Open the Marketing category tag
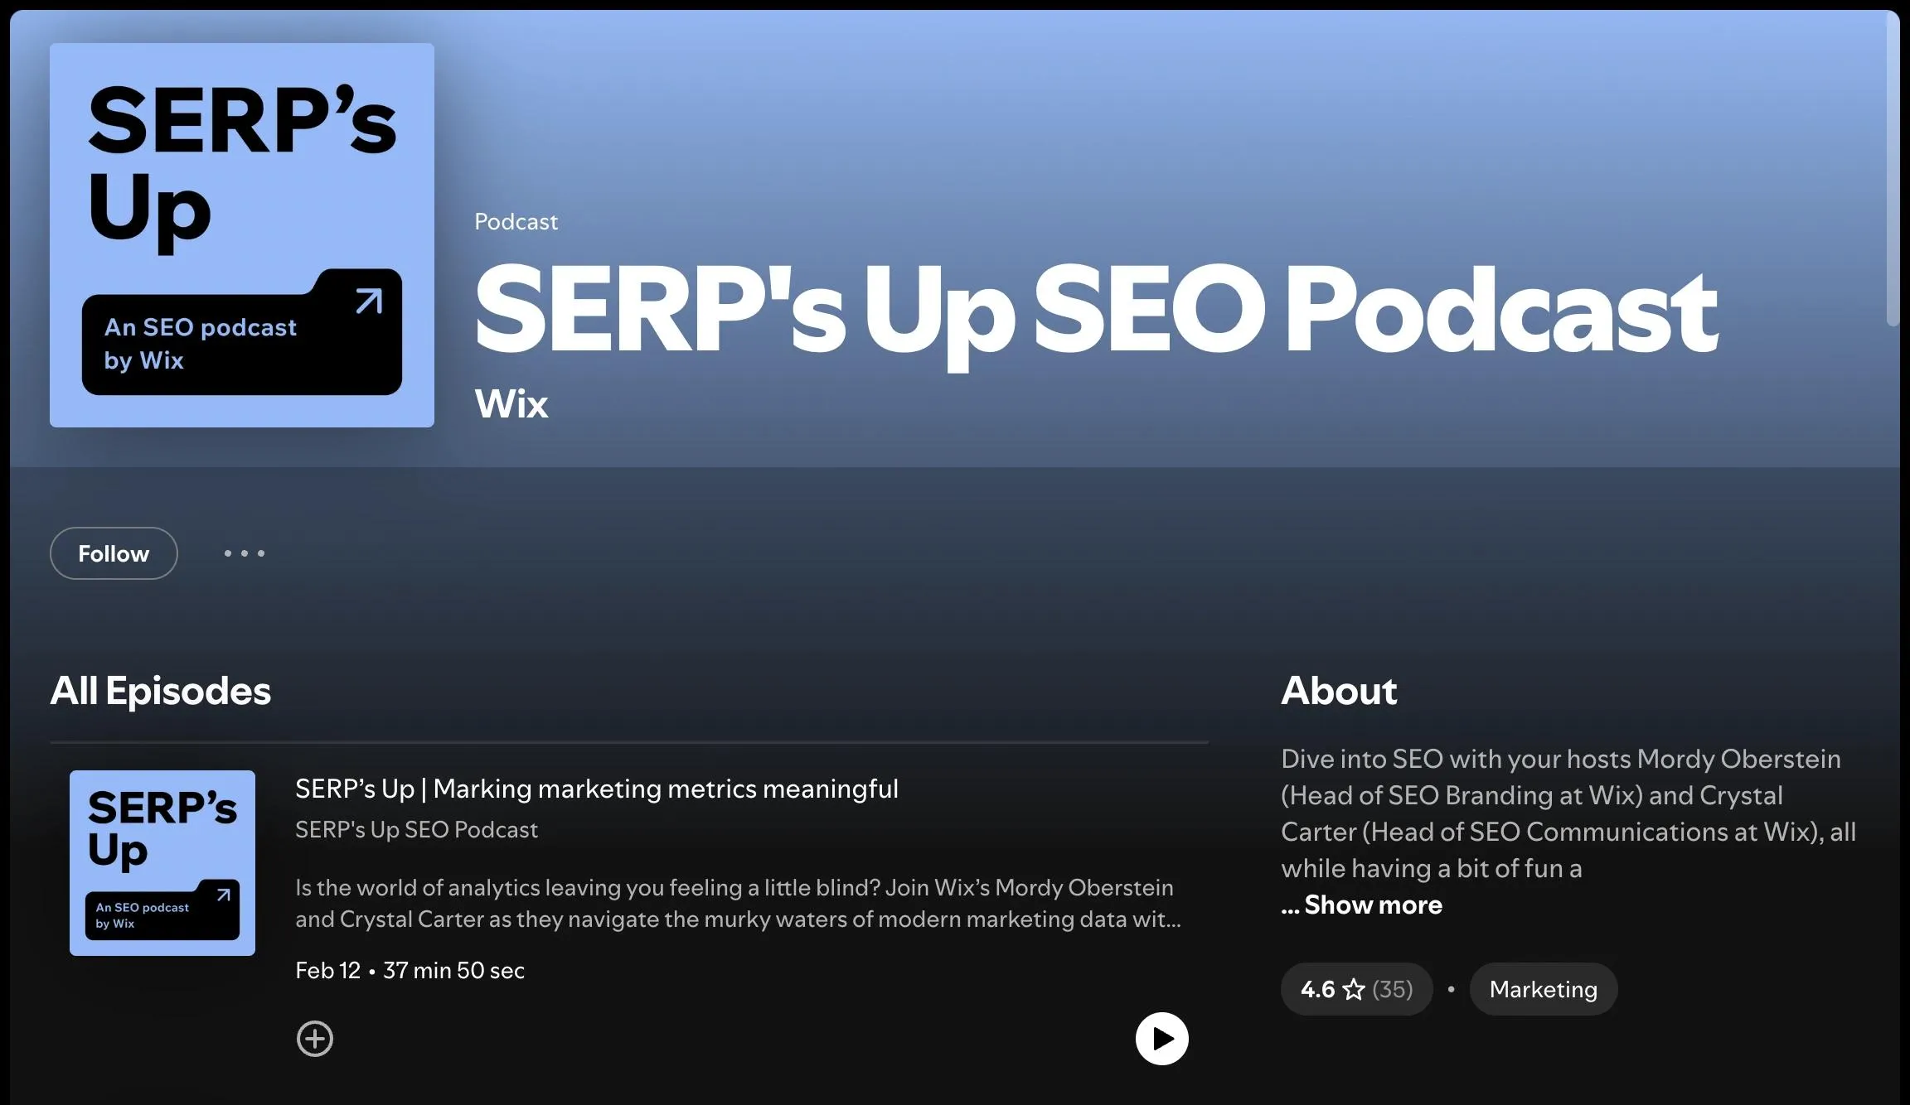The width and height of the screenshot is (1910, 1105). (x=1543, y=989)
